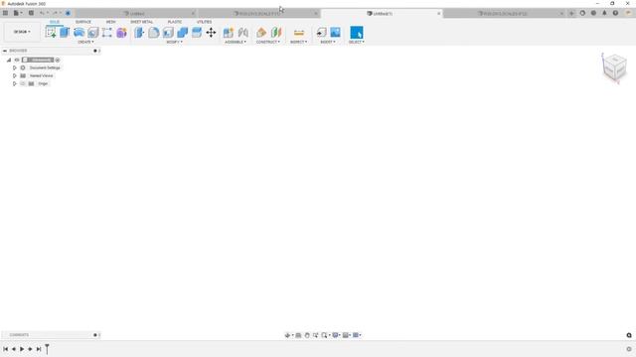Select the Move/Copy arrows tool
Screen dimensions: 636x357
click(211, 33)
